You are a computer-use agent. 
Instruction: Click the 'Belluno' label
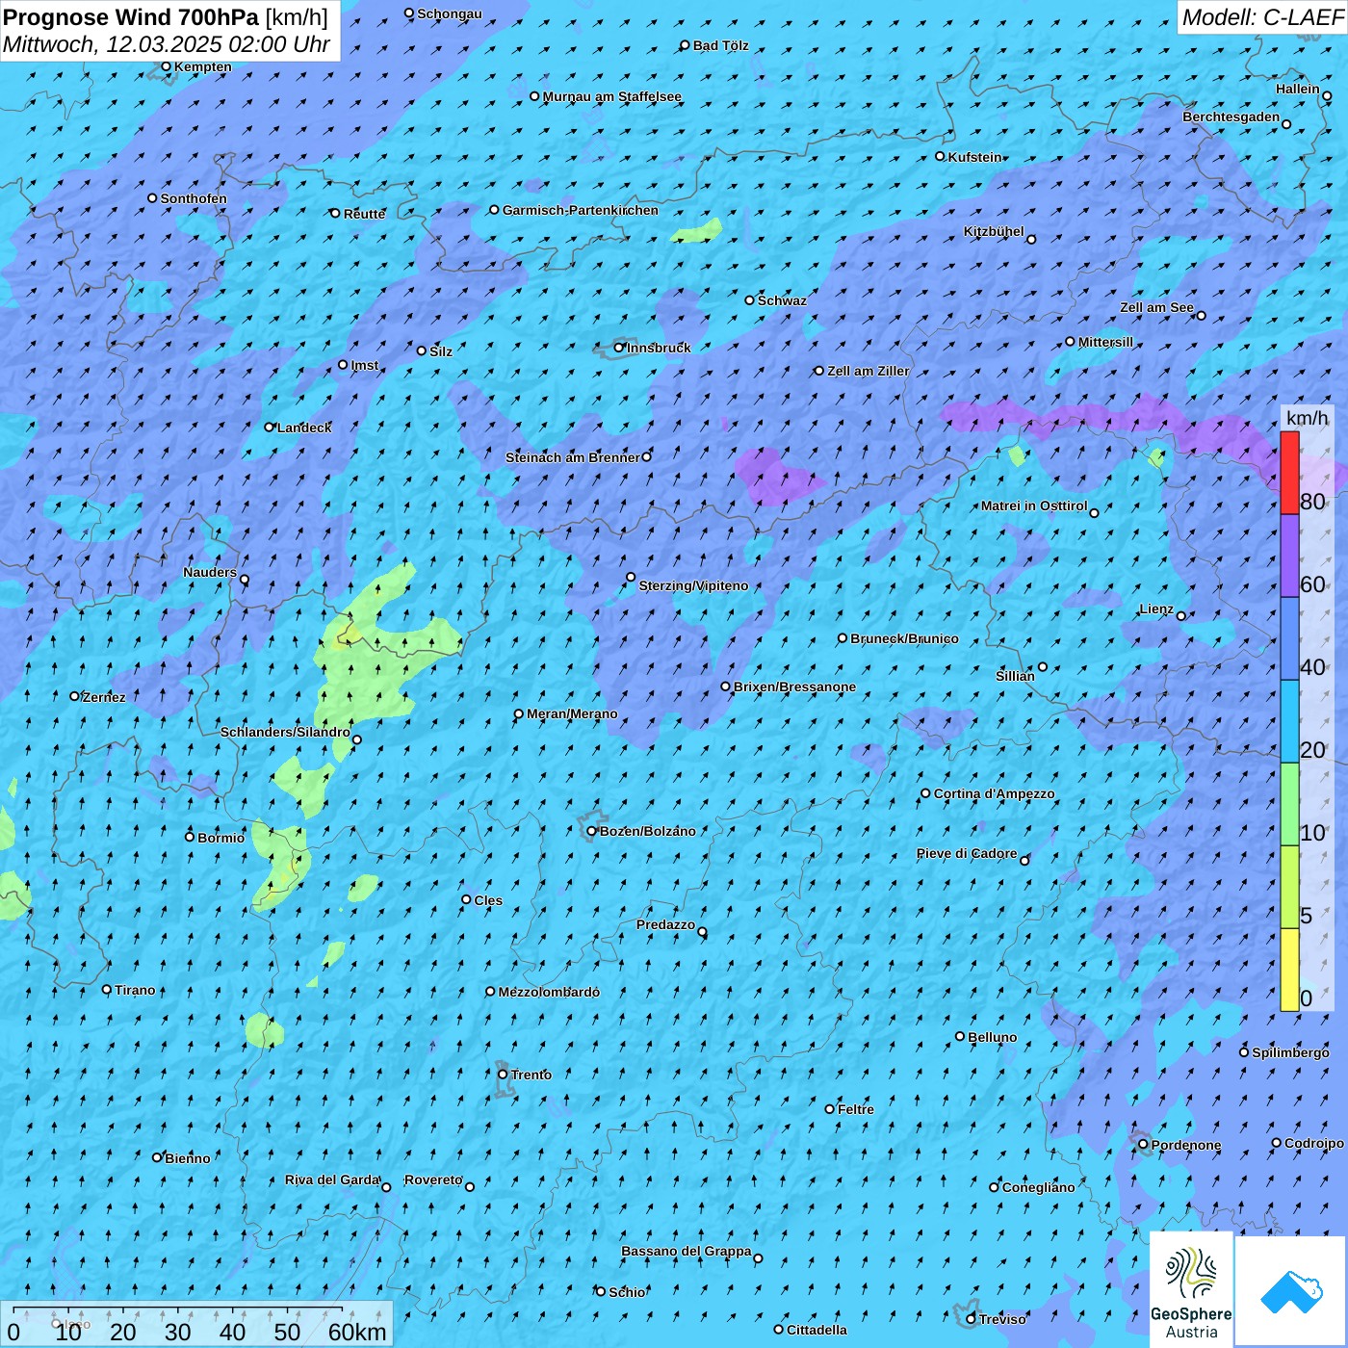(x=993, y=1037)
